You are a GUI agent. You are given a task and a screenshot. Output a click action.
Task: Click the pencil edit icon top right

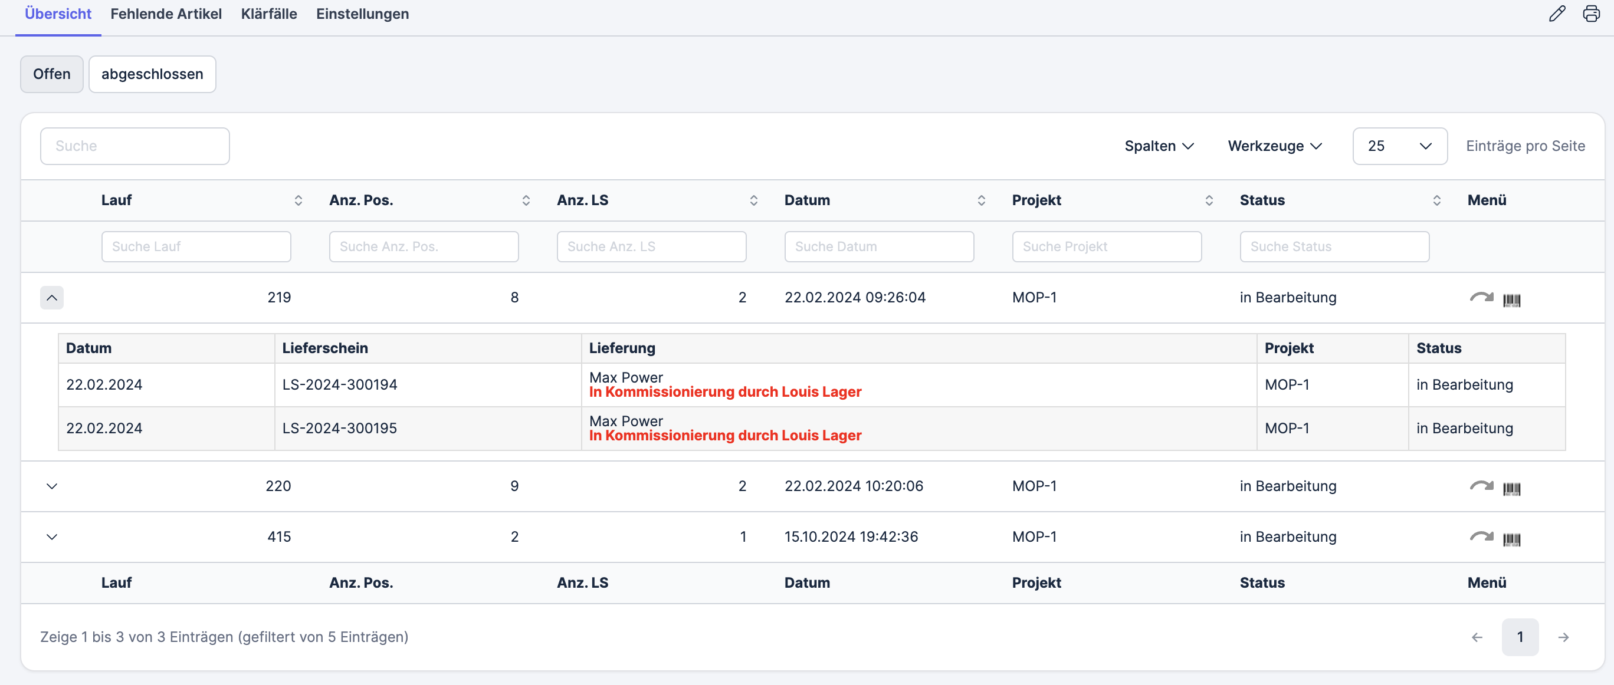click(x=1556, y=14)
